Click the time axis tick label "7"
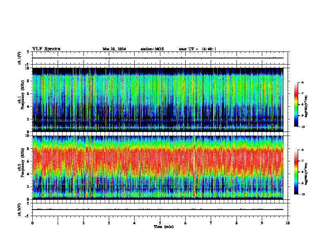This screenshot has height=250, width=324. click(x=211, y=223)
